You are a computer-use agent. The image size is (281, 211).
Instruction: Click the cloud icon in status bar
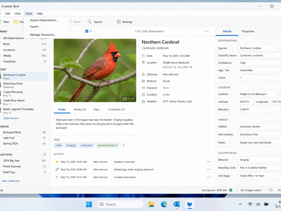coord(270,190)
